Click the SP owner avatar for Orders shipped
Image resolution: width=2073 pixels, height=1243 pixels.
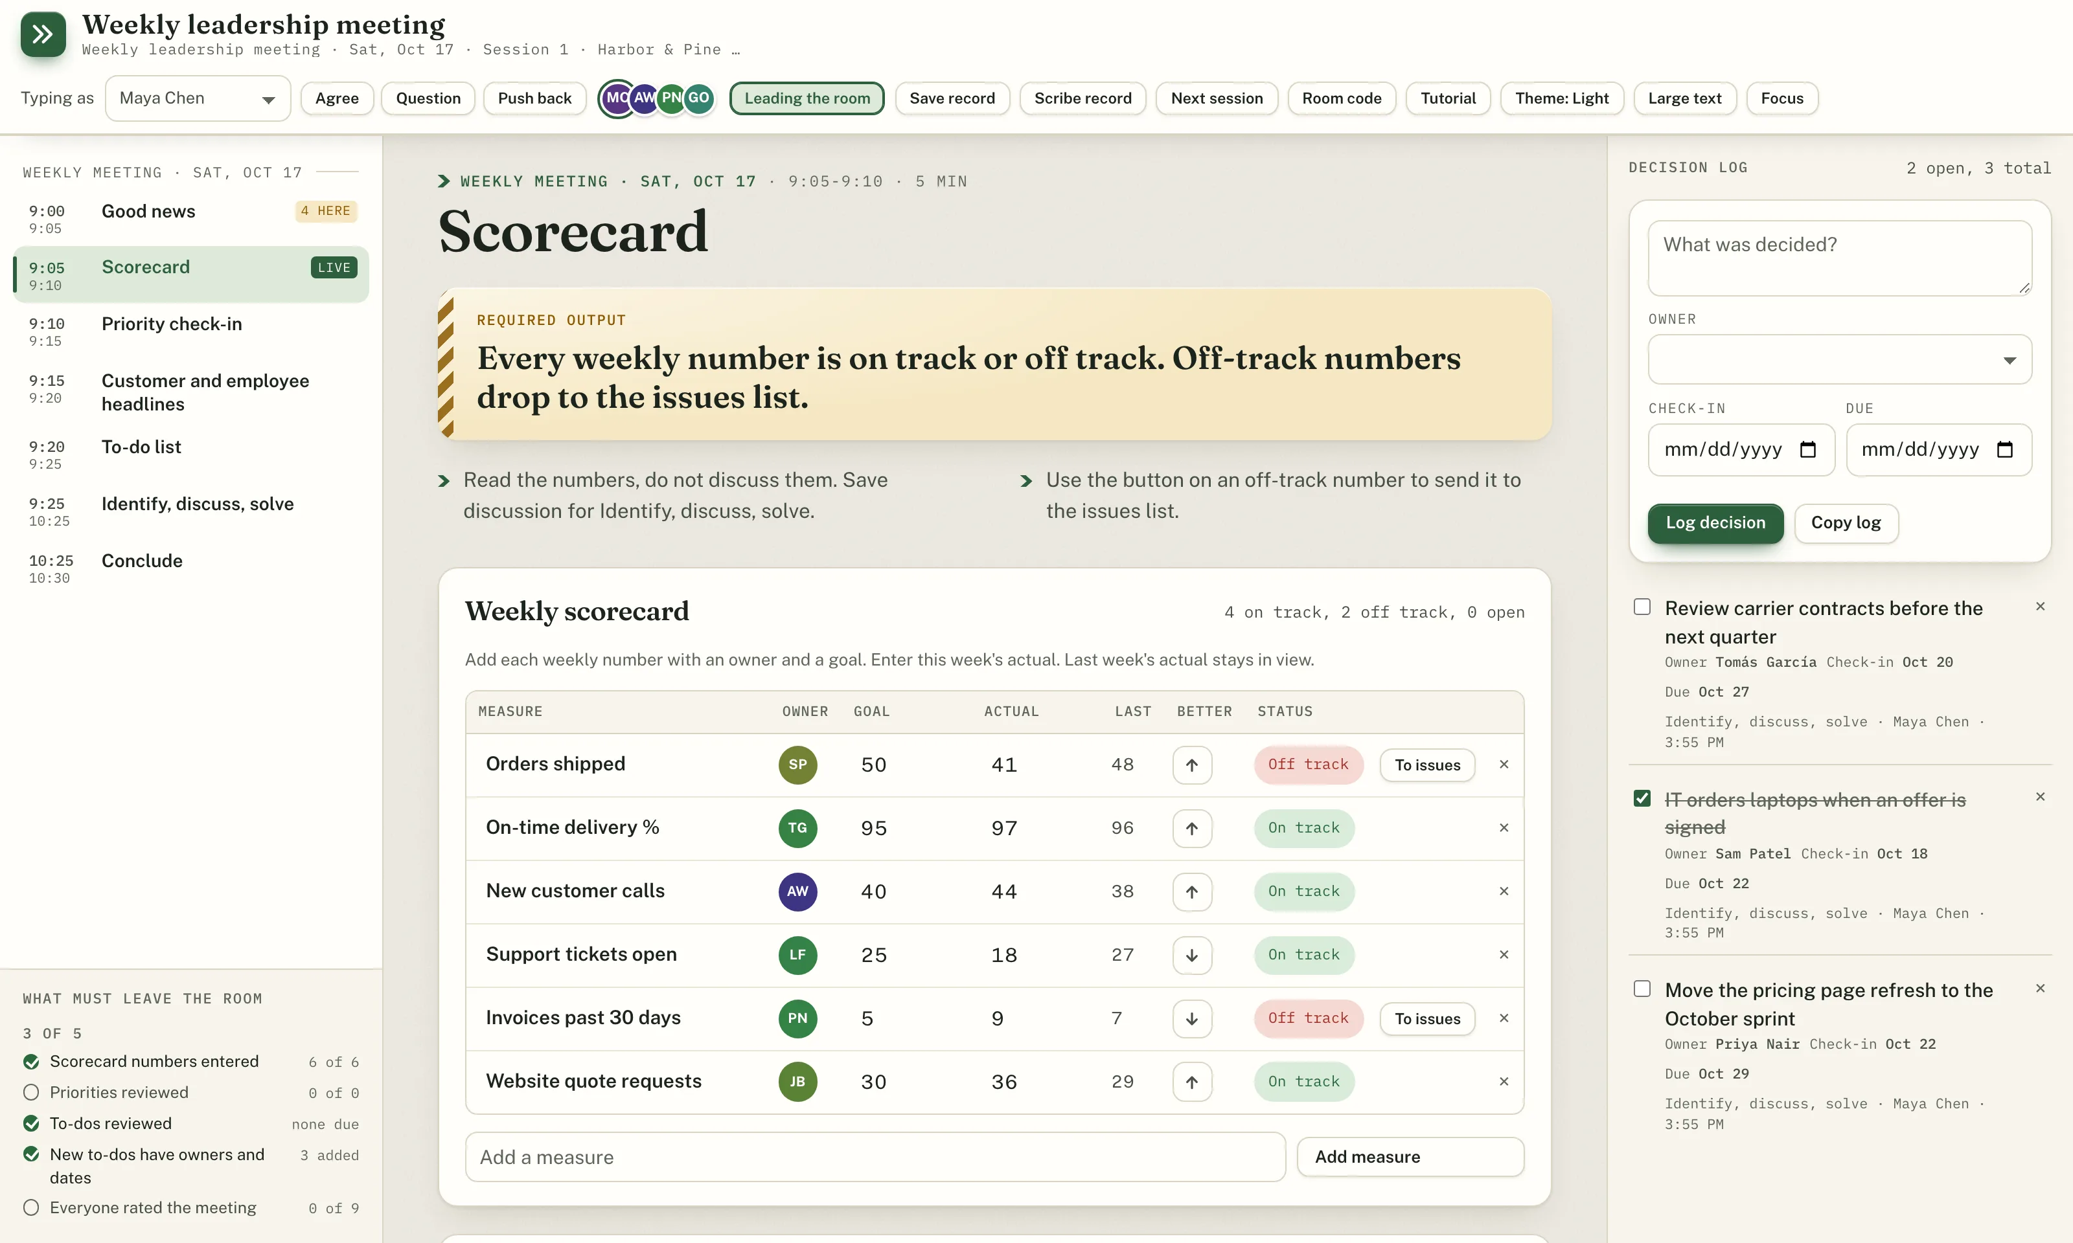(x=797, y=765)
